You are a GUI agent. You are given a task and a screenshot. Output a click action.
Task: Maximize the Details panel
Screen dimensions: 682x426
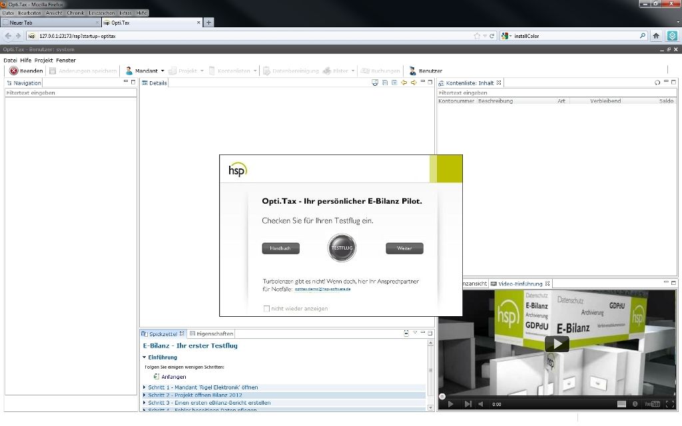430,82
